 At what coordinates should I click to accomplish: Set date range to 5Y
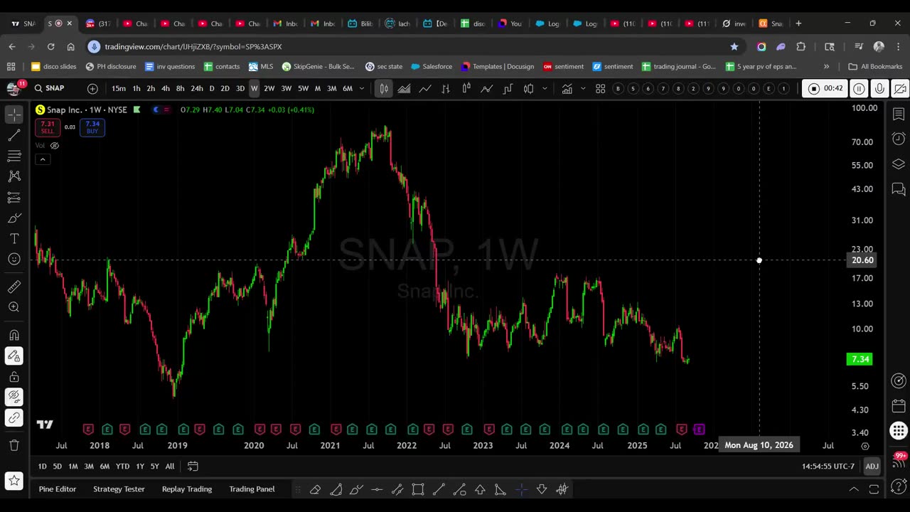(154, 466)
